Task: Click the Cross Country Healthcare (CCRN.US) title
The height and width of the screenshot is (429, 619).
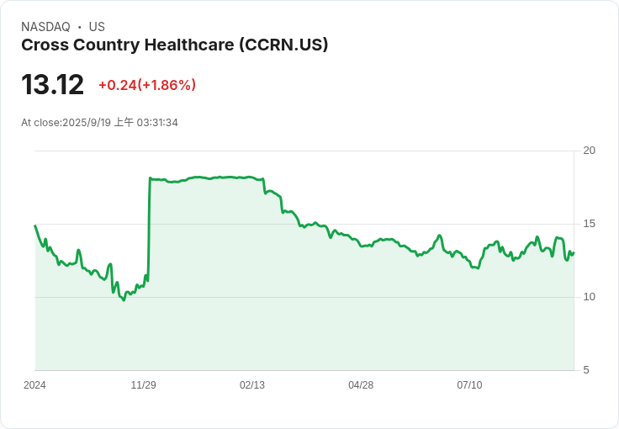Action: (174, 45)
